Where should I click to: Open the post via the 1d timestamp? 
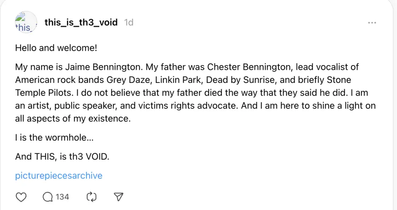click(x=129, y=22)
